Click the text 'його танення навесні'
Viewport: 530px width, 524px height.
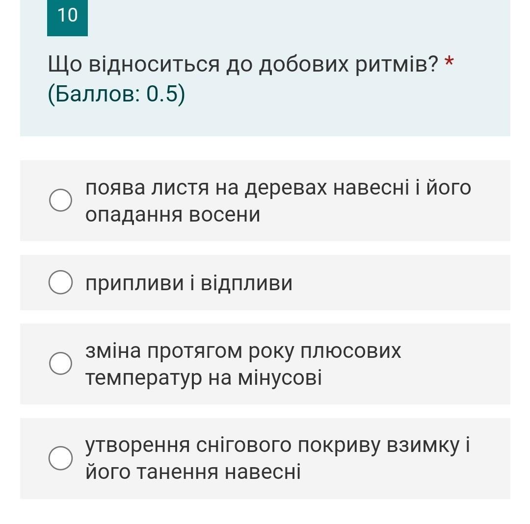tap(193, 472)
